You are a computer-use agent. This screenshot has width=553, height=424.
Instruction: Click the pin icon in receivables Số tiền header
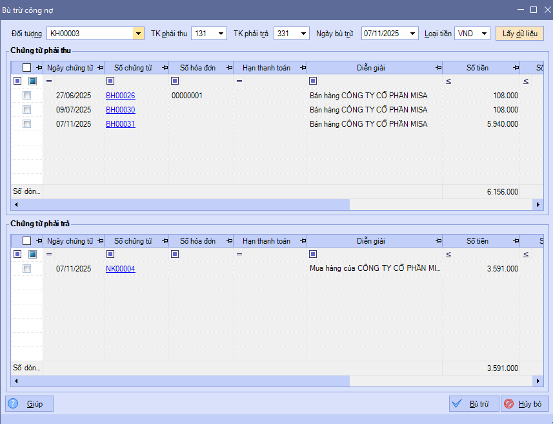[x=516, y=68]
